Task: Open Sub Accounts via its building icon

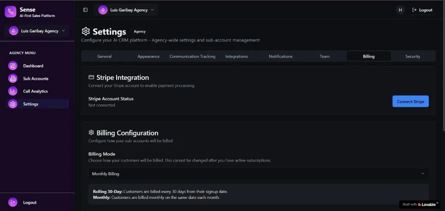Action: tap(13, 78)
